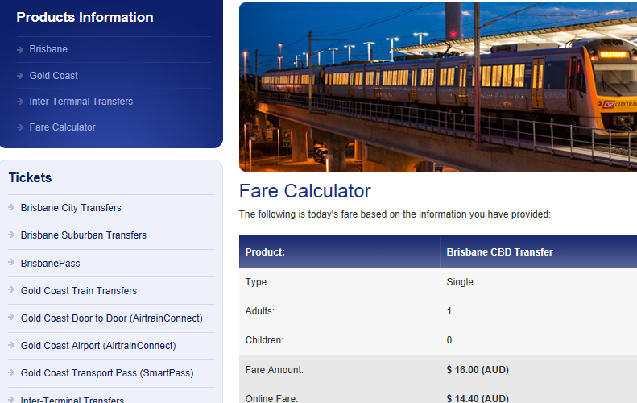Screen dimensions: 637x403
Task: Open Gold Coast Transport Pass (SmartPass)
Action: (107, 373)
